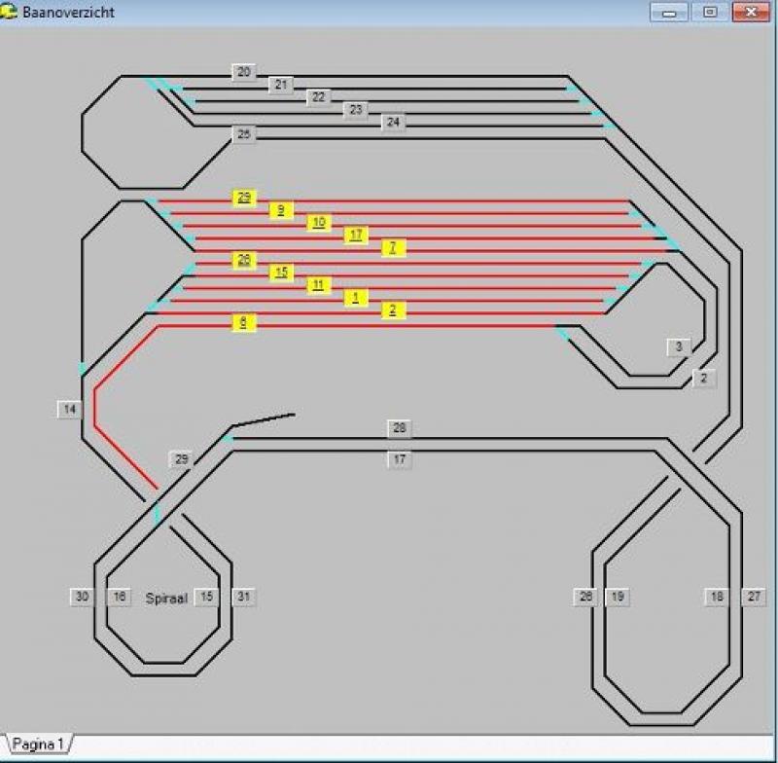Screen dimensions: 778x763
Task: Select yellow block 8 label on lowest red track
Action: 244,323
